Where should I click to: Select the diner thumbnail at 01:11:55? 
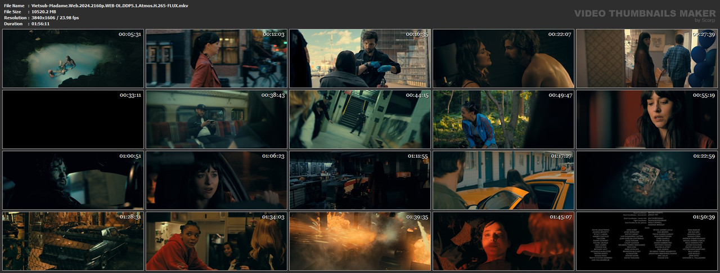360,180
